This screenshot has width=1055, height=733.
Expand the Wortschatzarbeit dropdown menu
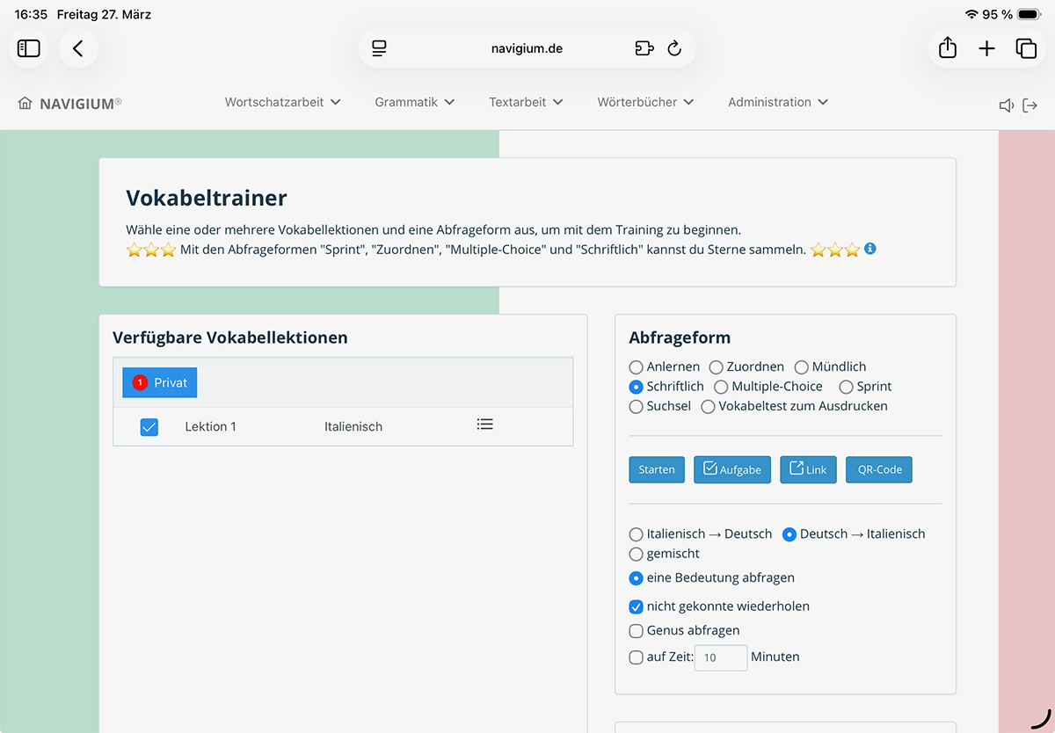[282, 102]
